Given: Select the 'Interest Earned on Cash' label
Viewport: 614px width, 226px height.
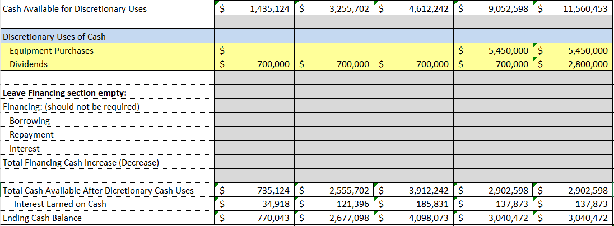Looking at the screenshot, I should pyautogui.click(x=108, y=204).
